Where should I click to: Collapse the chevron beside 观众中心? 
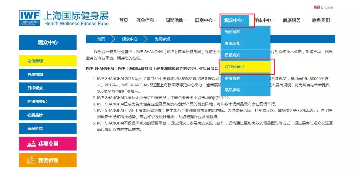pos(244,20)
